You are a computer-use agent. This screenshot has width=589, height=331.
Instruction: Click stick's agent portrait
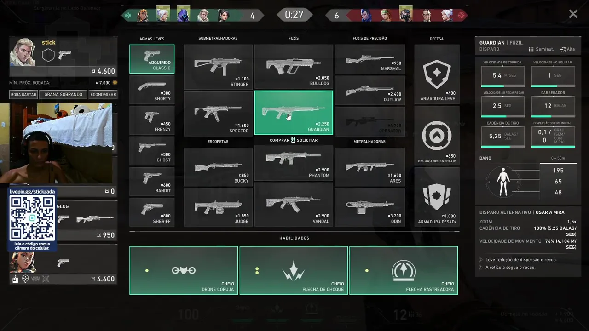[x=23, y=52]
